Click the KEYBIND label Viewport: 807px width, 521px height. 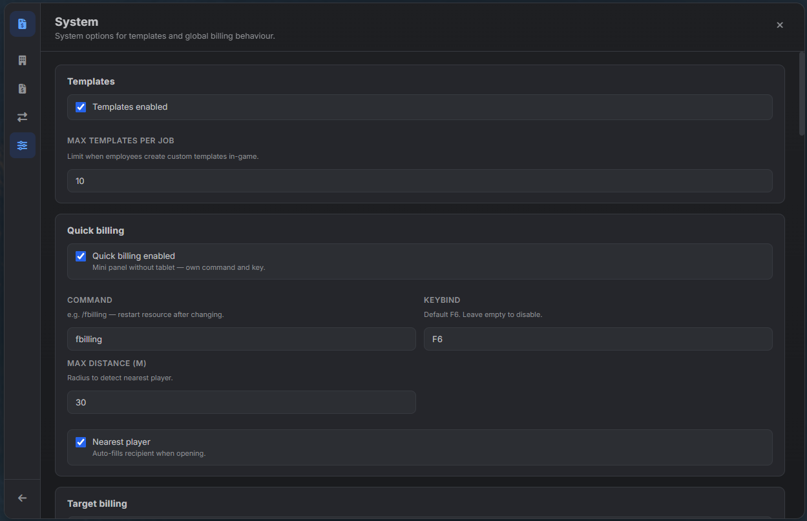442,300
